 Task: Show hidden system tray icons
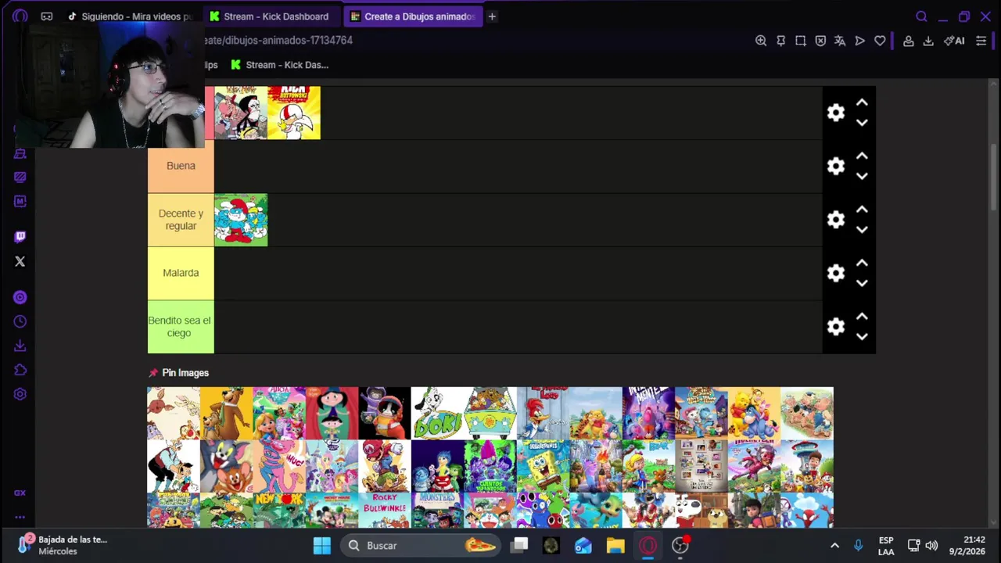point(834,546)
